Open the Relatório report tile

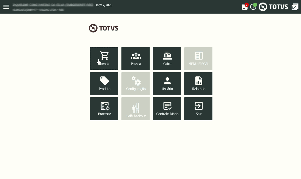pyautogui.click(x=198, y=84)
